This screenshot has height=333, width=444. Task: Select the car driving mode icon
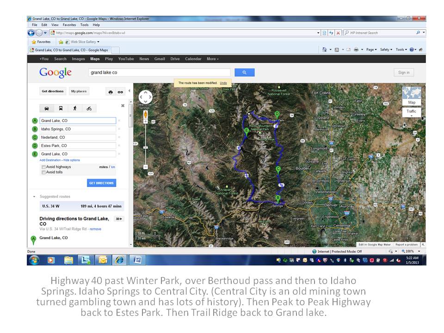47,108
